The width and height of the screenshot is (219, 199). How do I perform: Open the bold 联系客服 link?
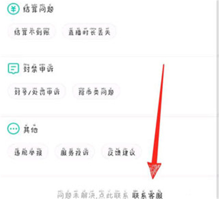click(x=147, y=194)
